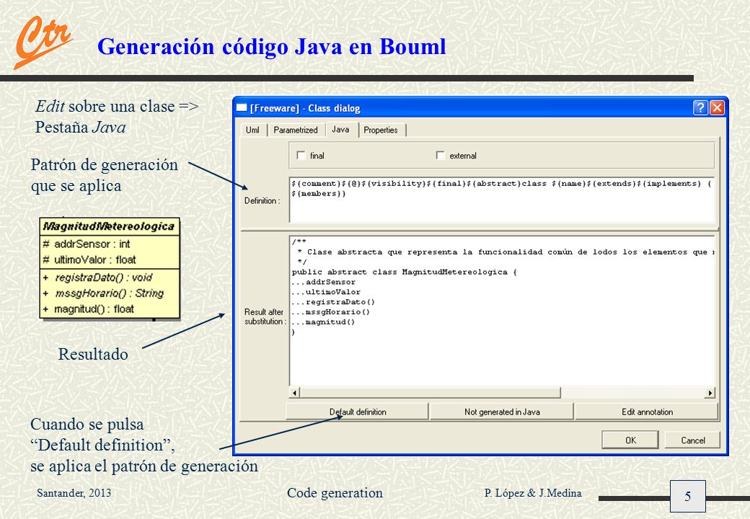
Task: Click the 'public abstract class MagnitudMetereologica' line
Action: (404, 272)
